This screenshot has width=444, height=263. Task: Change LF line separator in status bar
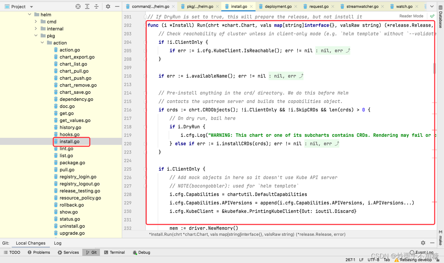[361, 260]
